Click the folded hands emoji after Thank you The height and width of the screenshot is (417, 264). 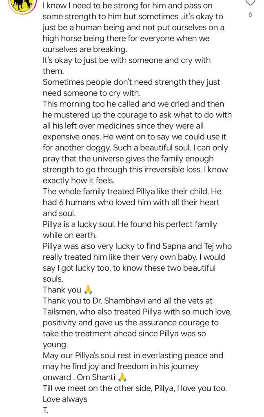(88, 290)
